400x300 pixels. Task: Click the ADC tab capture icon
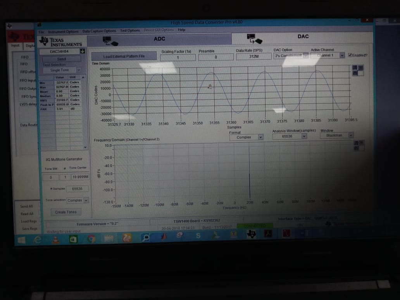point(110,41)
